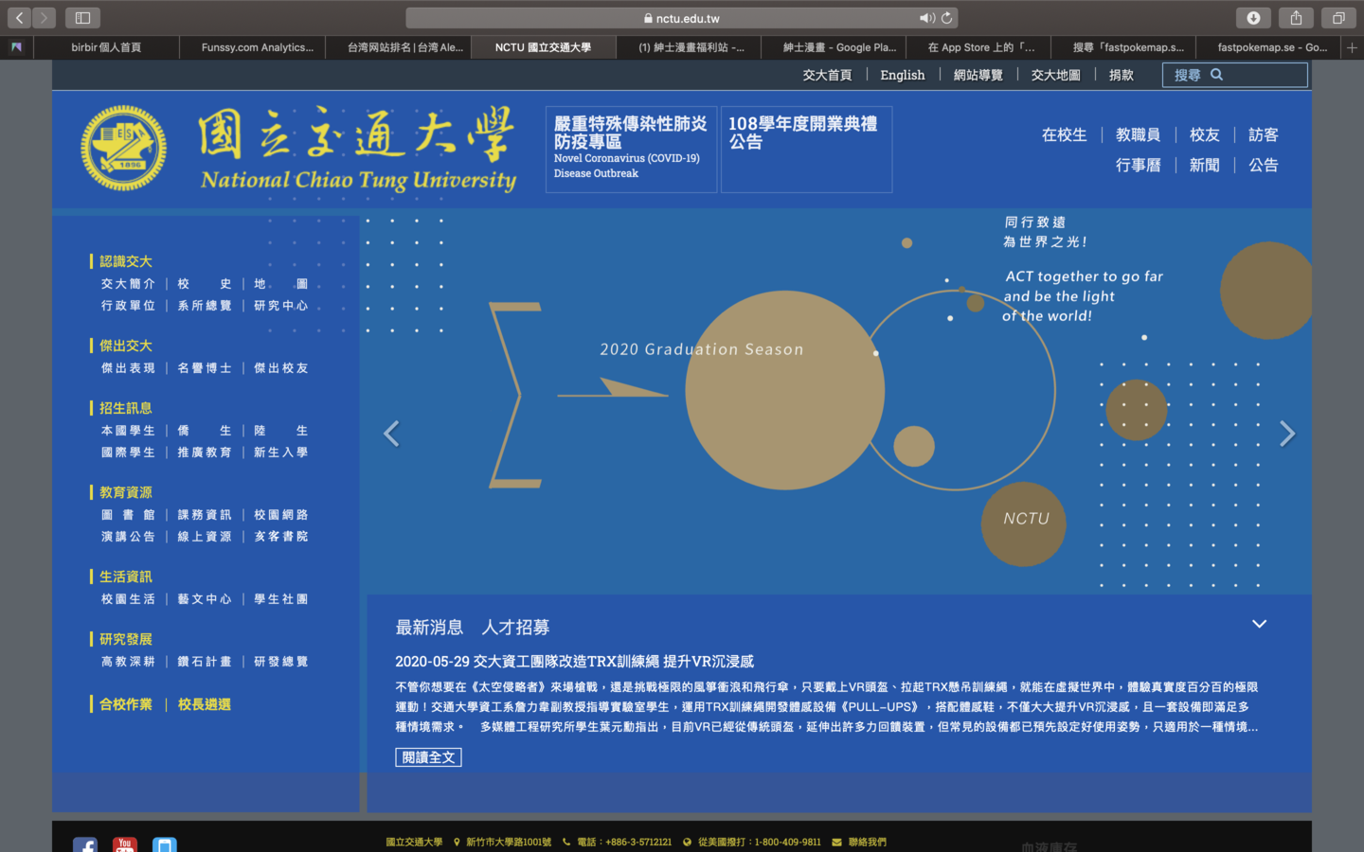1364x852 pixels.
Task: Select the 最新消息 news tab
Action: [429, 628]
